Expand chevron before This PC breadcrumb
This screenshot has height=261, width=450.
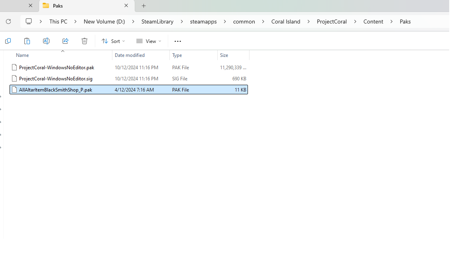tap(41, 22)
